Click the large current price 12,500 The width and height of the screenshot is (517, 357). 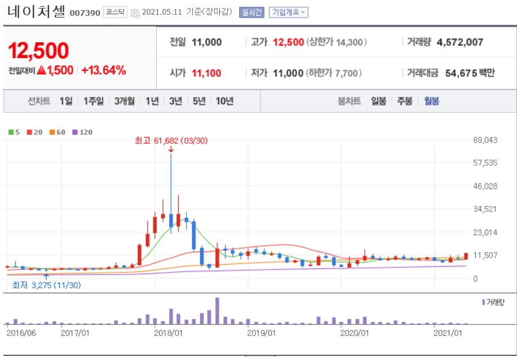coord(38,51)
